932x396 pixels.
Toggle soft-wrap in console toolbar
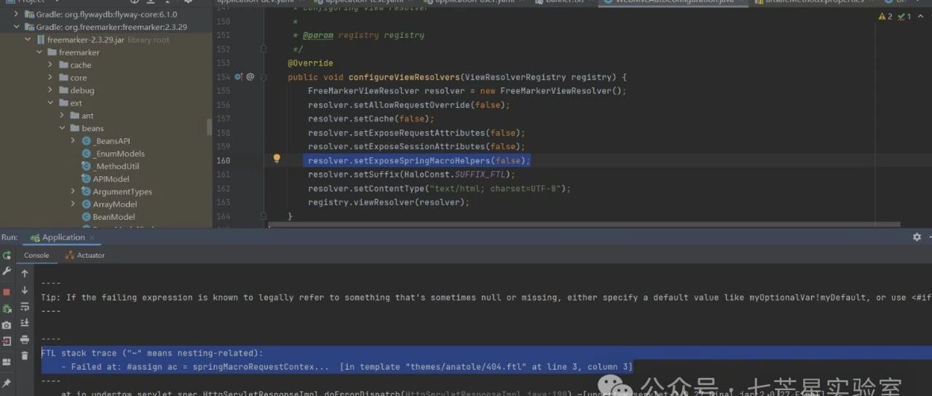(x=25, y=306)
